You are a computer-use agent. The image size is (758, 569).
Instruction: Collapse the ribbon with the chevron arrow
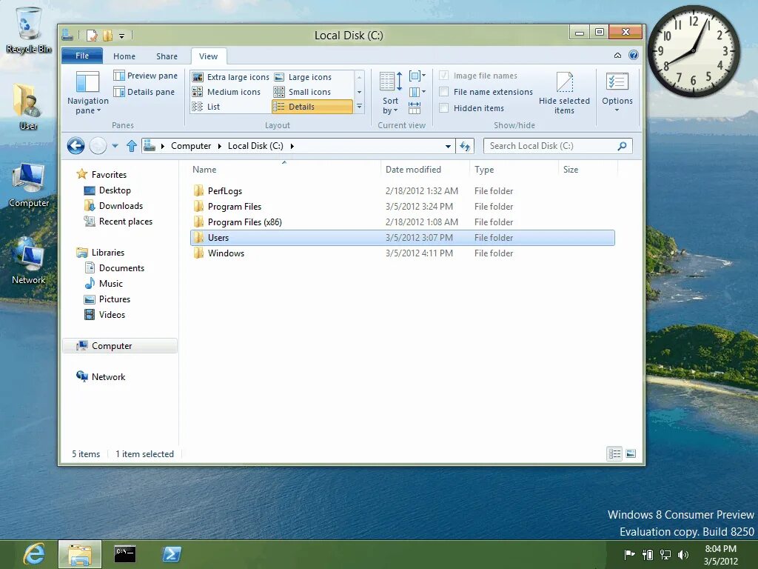[x=617, y=56]
